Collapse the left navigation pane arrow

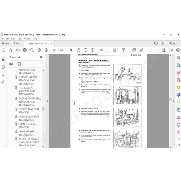coord(47,101)
